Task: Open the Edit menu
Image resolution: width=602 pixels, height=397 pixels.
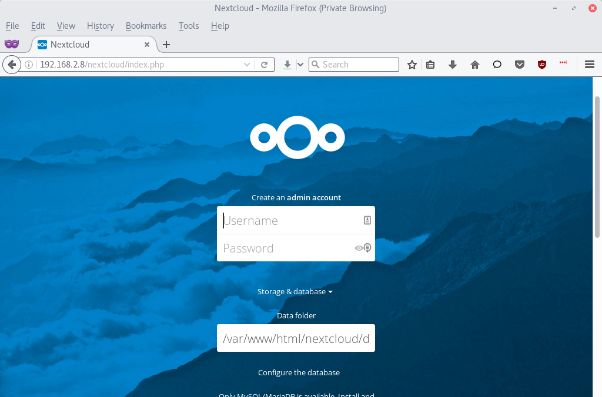Action: point(38,26)
